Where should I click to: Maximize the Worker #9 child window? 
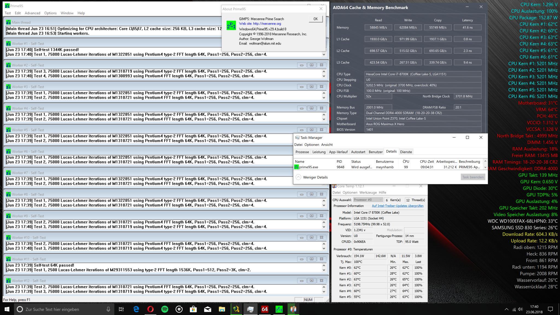tap(311, 216)
